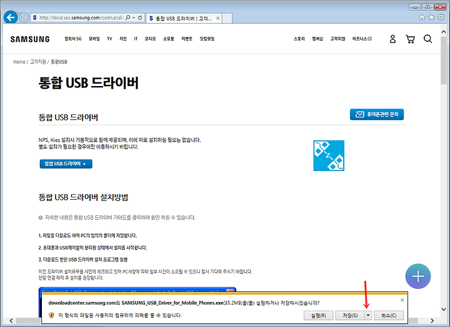Click the scroll down arrow on vertical scrollbar
The height and width of the screenshot is (327, 450).
(444, 310)
